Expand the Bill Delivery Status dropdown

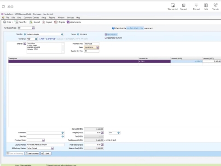52,148
